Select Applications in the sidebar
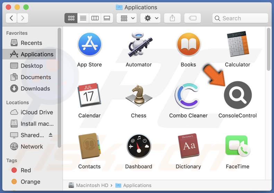The height and width of the screenshot is (193, 274). (x=29, y=54)
